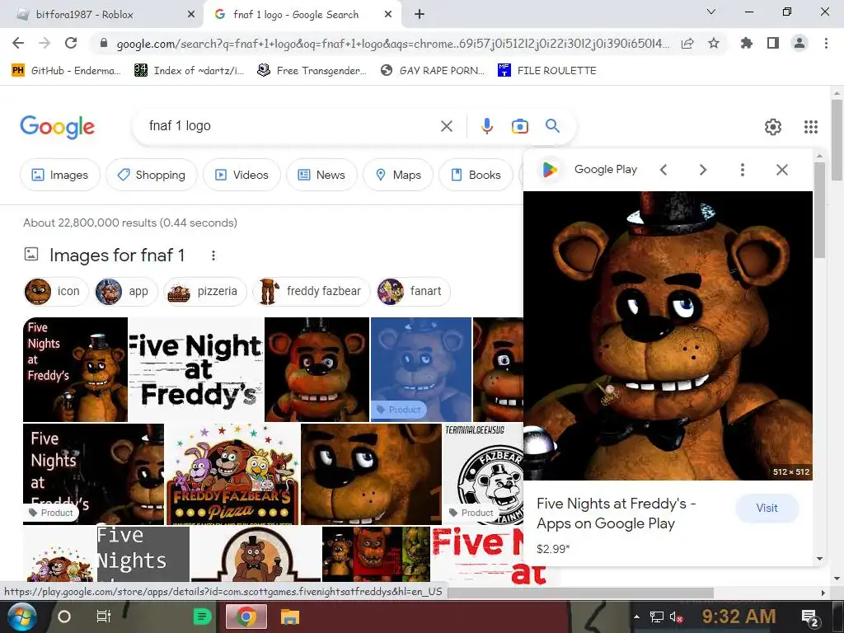
Task: Bookmark this page with the star icon
Action: (x=714, y=43)
